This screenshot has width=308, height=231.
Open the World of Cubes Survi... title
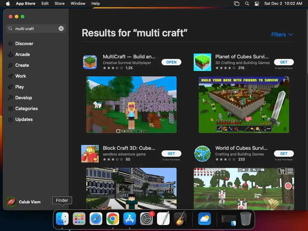pos(242,148)
